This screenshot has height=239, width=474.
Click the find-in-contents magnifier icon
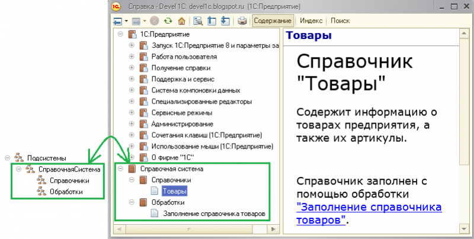(198, 21)
